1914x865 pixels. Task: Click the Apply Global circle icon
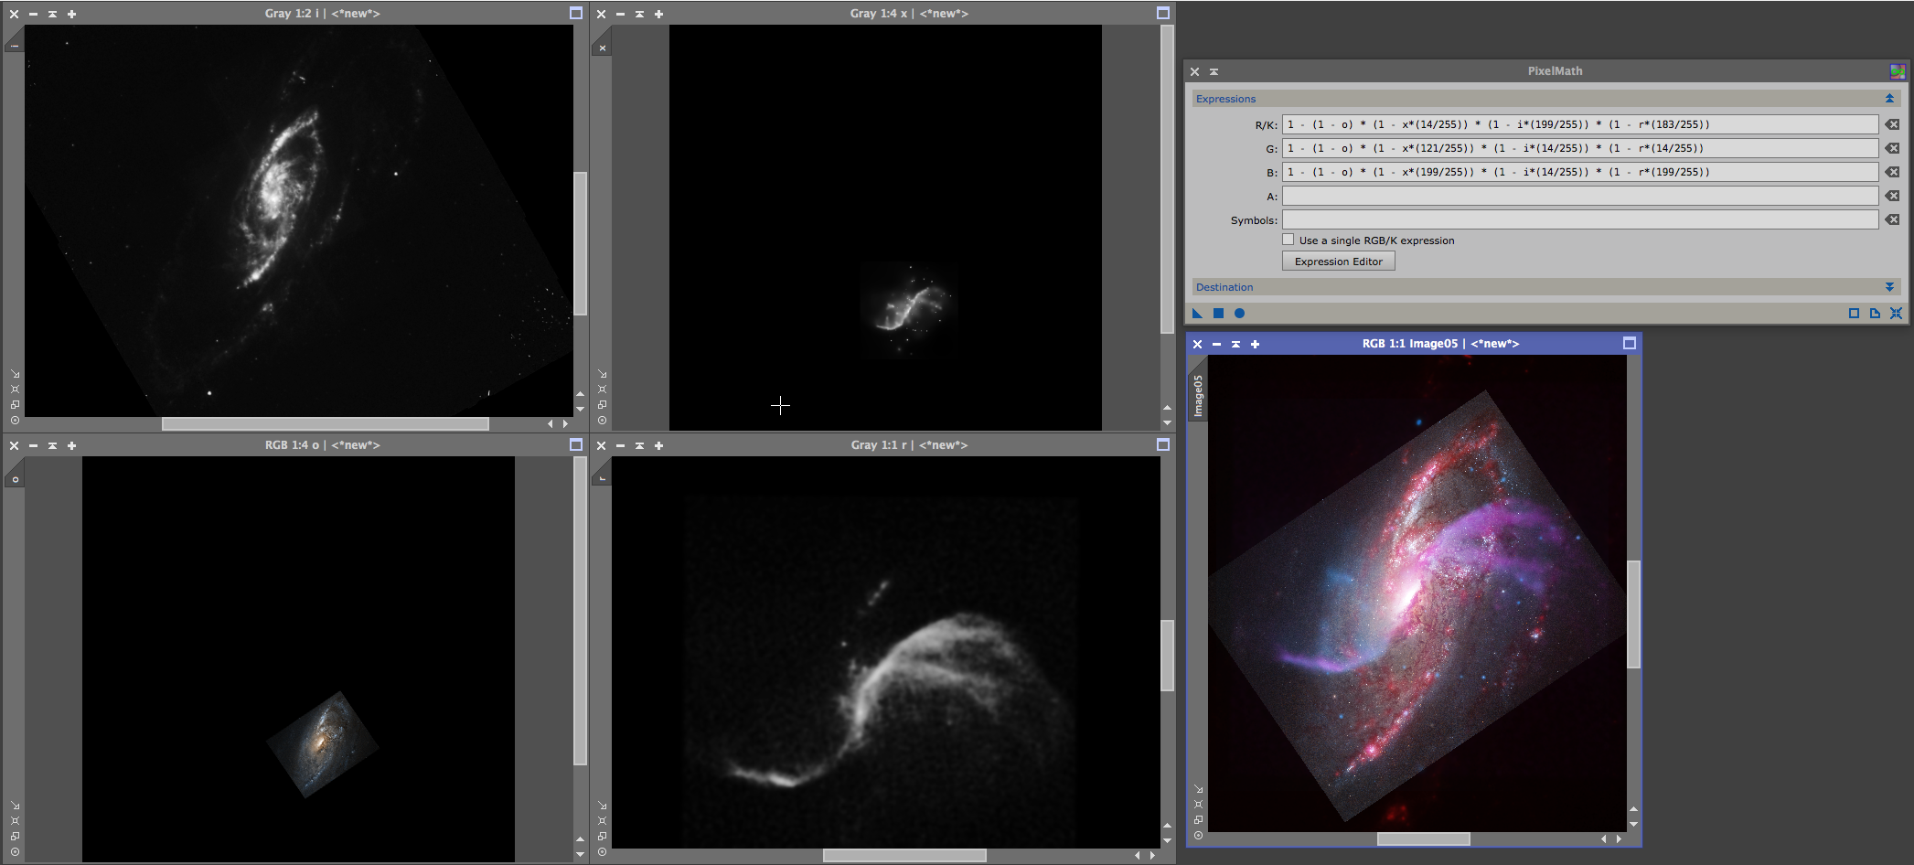(x=1239, y=314)
